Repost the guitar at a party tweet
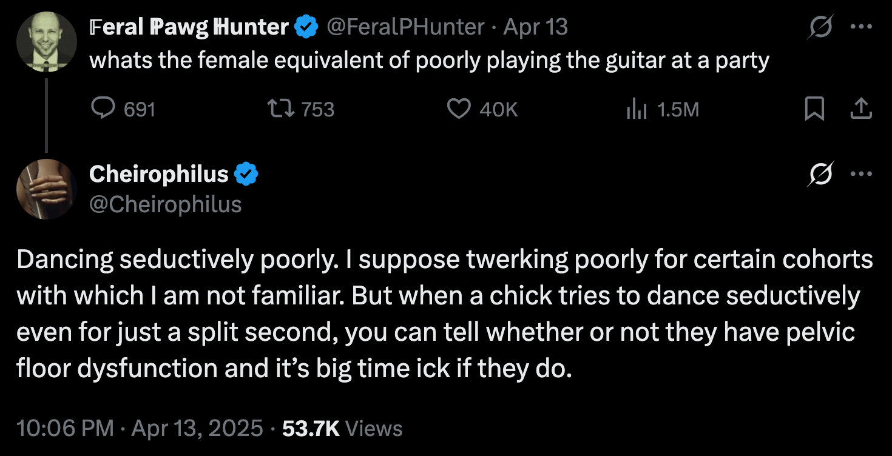 click(282, 109)
